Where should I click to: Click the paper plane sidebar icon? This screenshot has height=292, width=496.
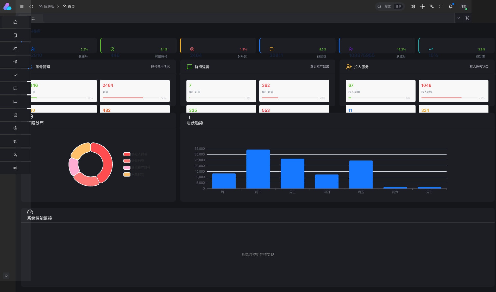[15, 62]
